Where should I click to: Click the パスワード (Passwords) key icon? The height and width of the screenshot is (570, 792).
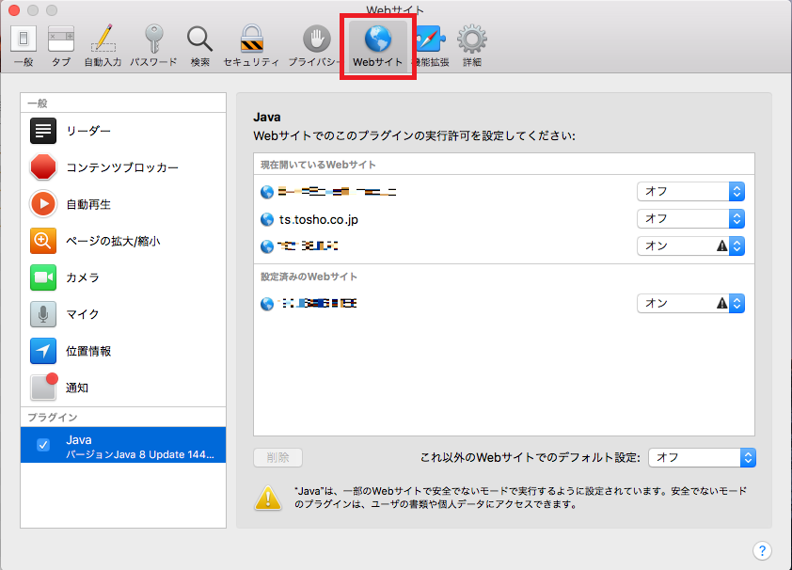click(153, 42)
